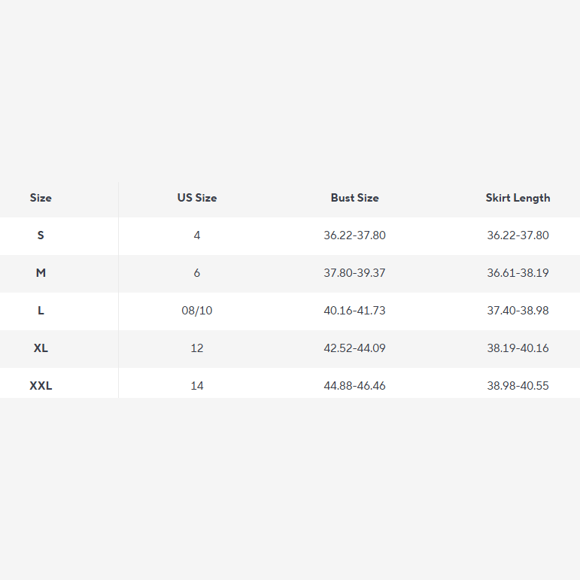
Task: Select the M size row label
Action: pos(41,273)
